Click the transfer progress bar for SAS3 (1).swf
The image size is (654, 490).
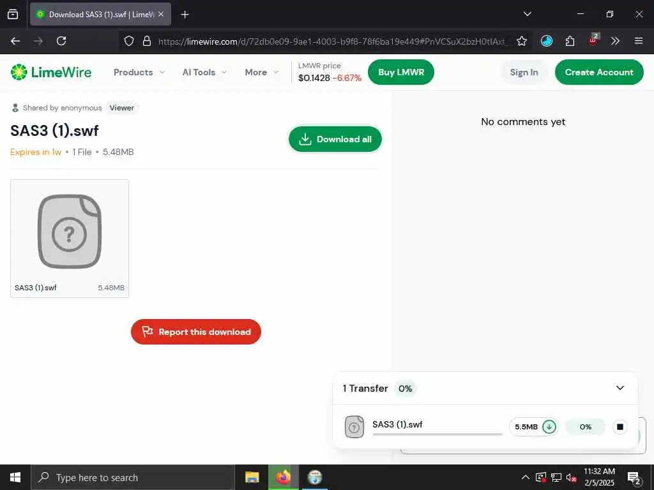[437, 434]
